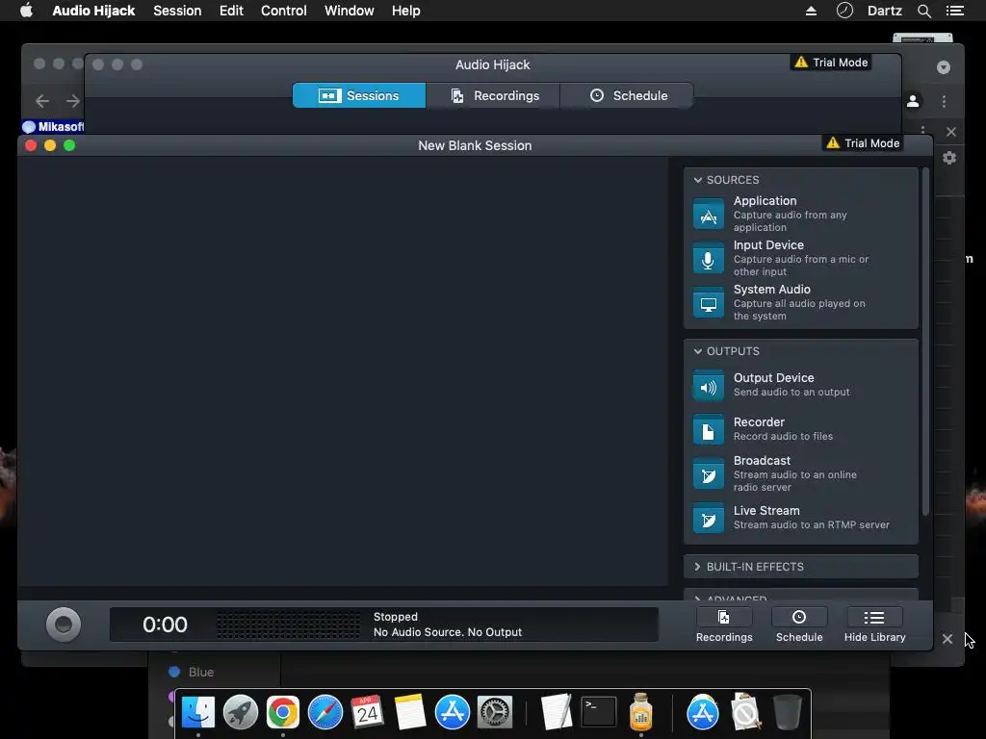
Task: Open Finder from the Dock
Action: point(198,712)
